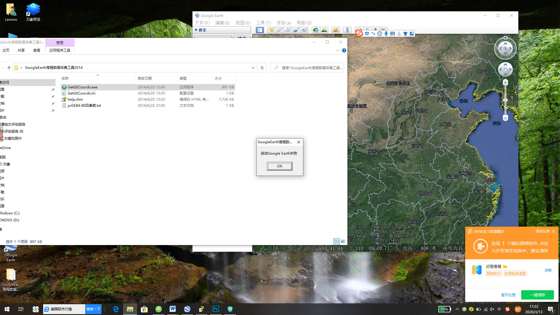Open the 帮助(H) menu in Google Earth
This screenshot has height=315, width=560.
pos(304,23)
